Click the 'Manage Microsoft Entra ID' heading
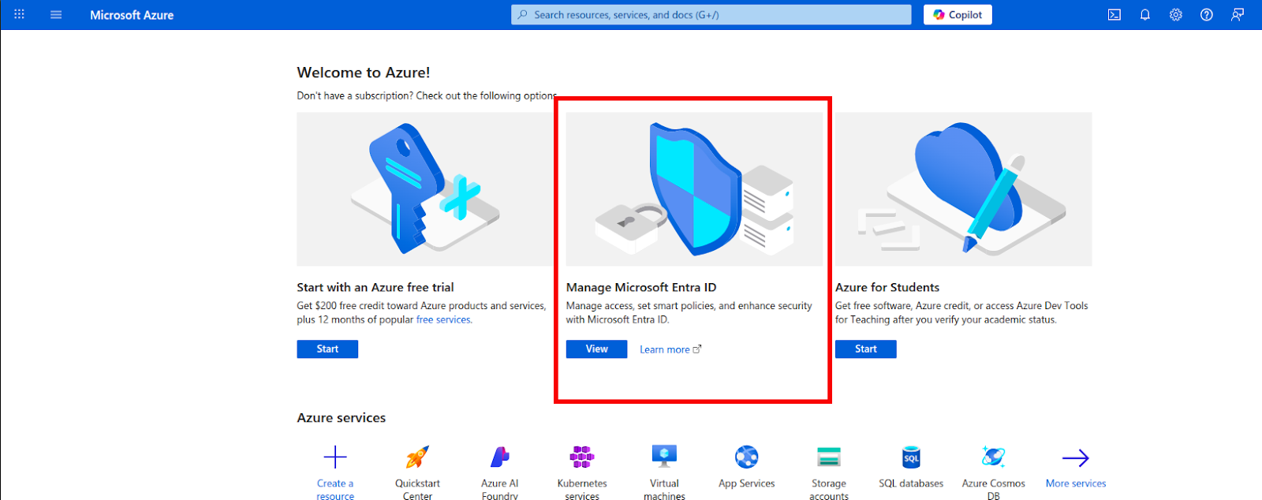1262x500 pixels. 641,287
